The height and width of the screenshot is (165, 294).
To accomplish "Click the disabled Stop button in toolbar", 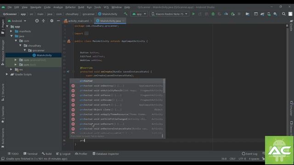I will 239,14.
